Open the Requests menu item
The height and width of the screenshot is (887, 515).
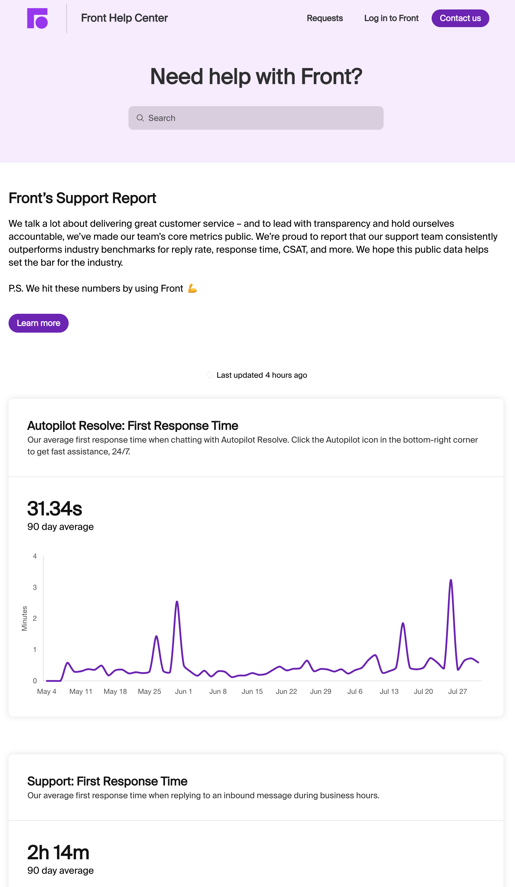point(325,18)
